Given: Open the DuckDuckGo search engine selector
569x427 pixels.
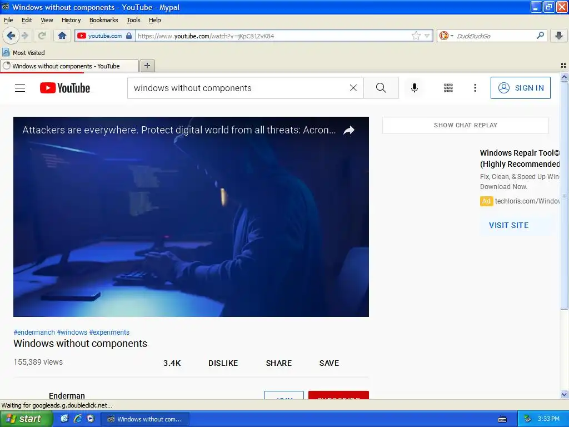Looking at the screenshot, I should click(446, 36).
